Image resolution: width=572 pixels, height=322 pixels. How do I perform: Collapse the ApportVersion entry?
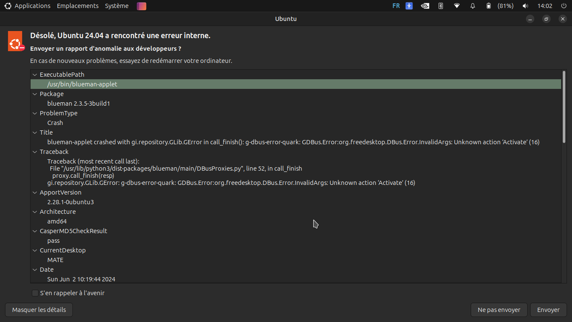[35, 192]
